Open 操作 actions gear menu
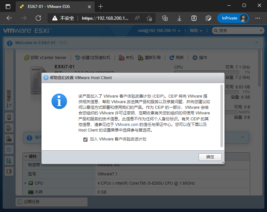Image resolution: width=267 pixels, height=212 pixels. click(200, 58)
